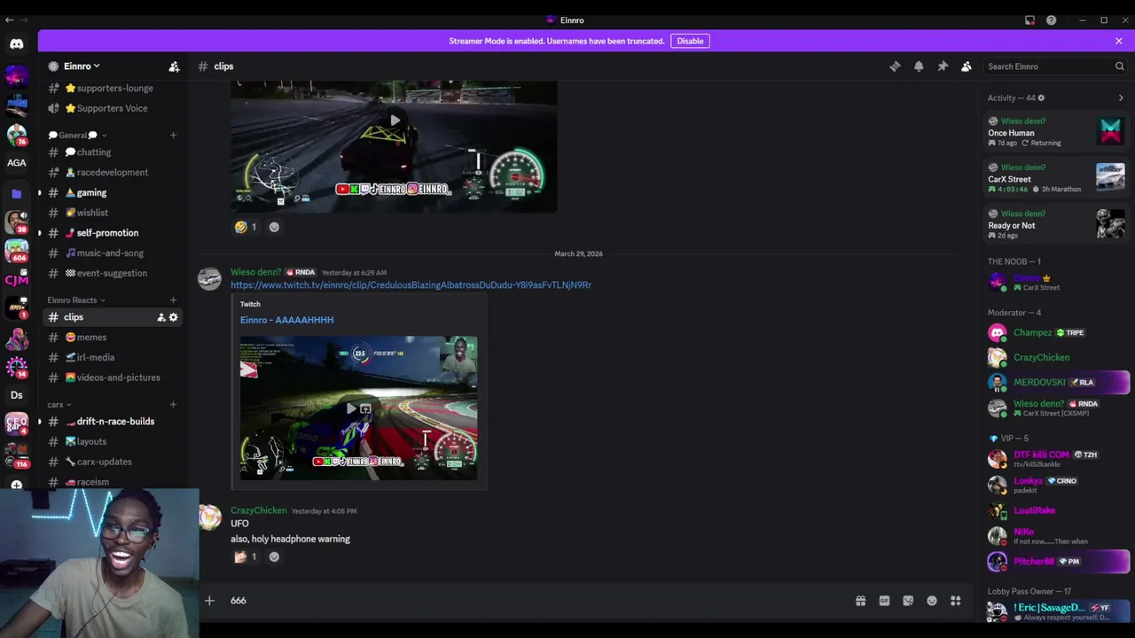Toggle the laughing emoji reaction count
The height and width of the screenshot is (638, 1135).
245,227
